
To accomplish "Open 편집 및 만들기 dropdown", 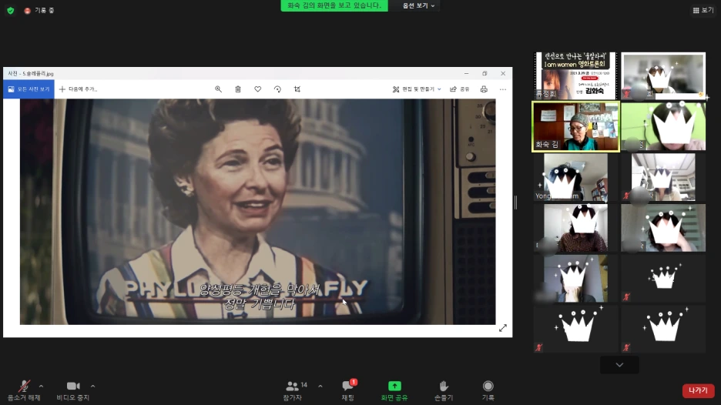I will click(x=417, y=89).
